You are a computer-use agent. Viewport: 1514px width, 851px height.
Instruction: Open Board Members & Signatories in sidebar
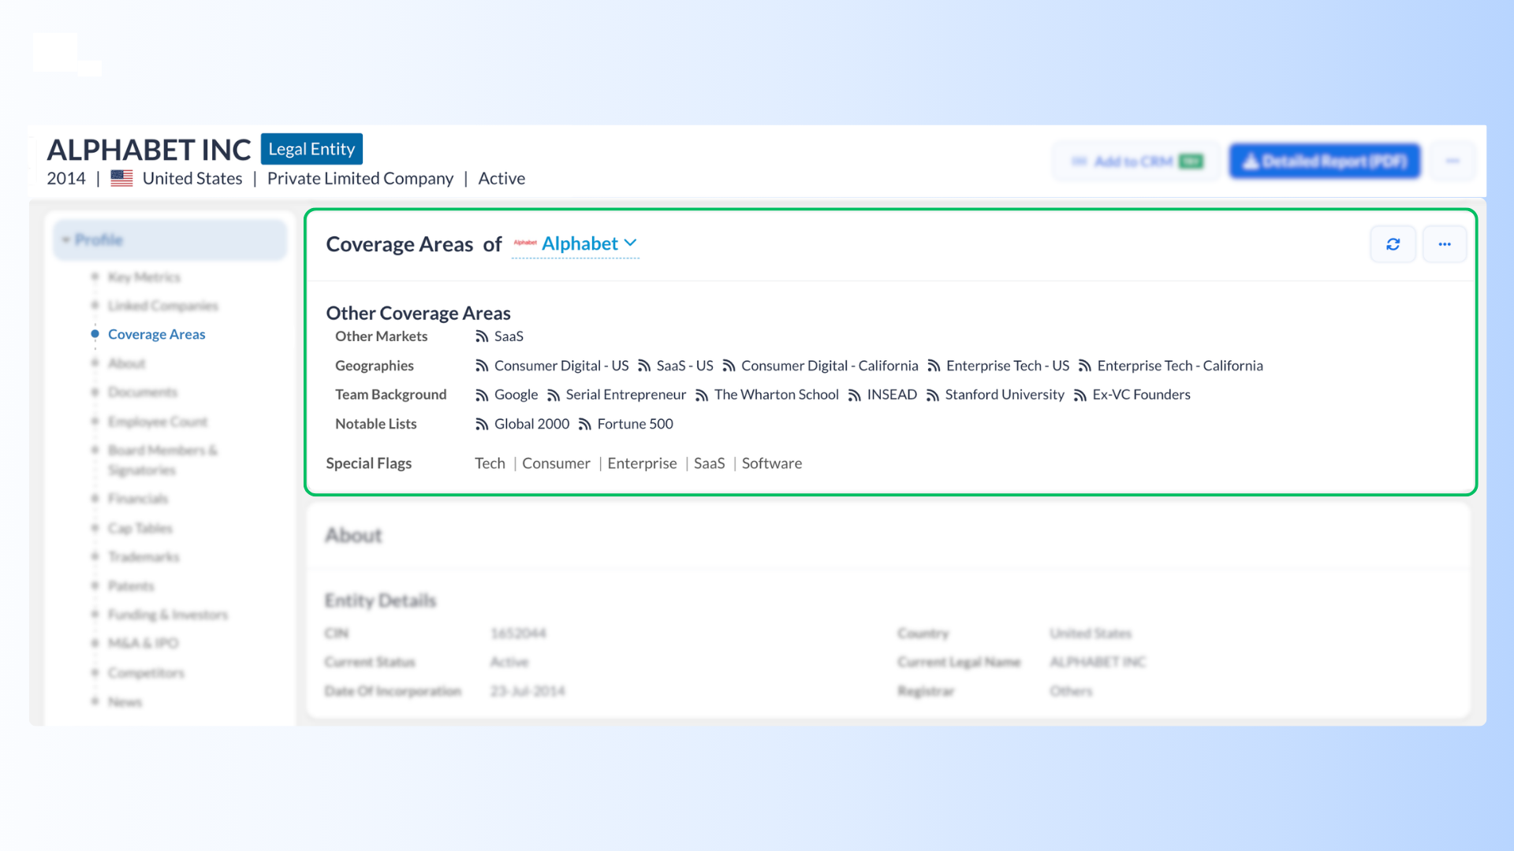pos(163,460)
